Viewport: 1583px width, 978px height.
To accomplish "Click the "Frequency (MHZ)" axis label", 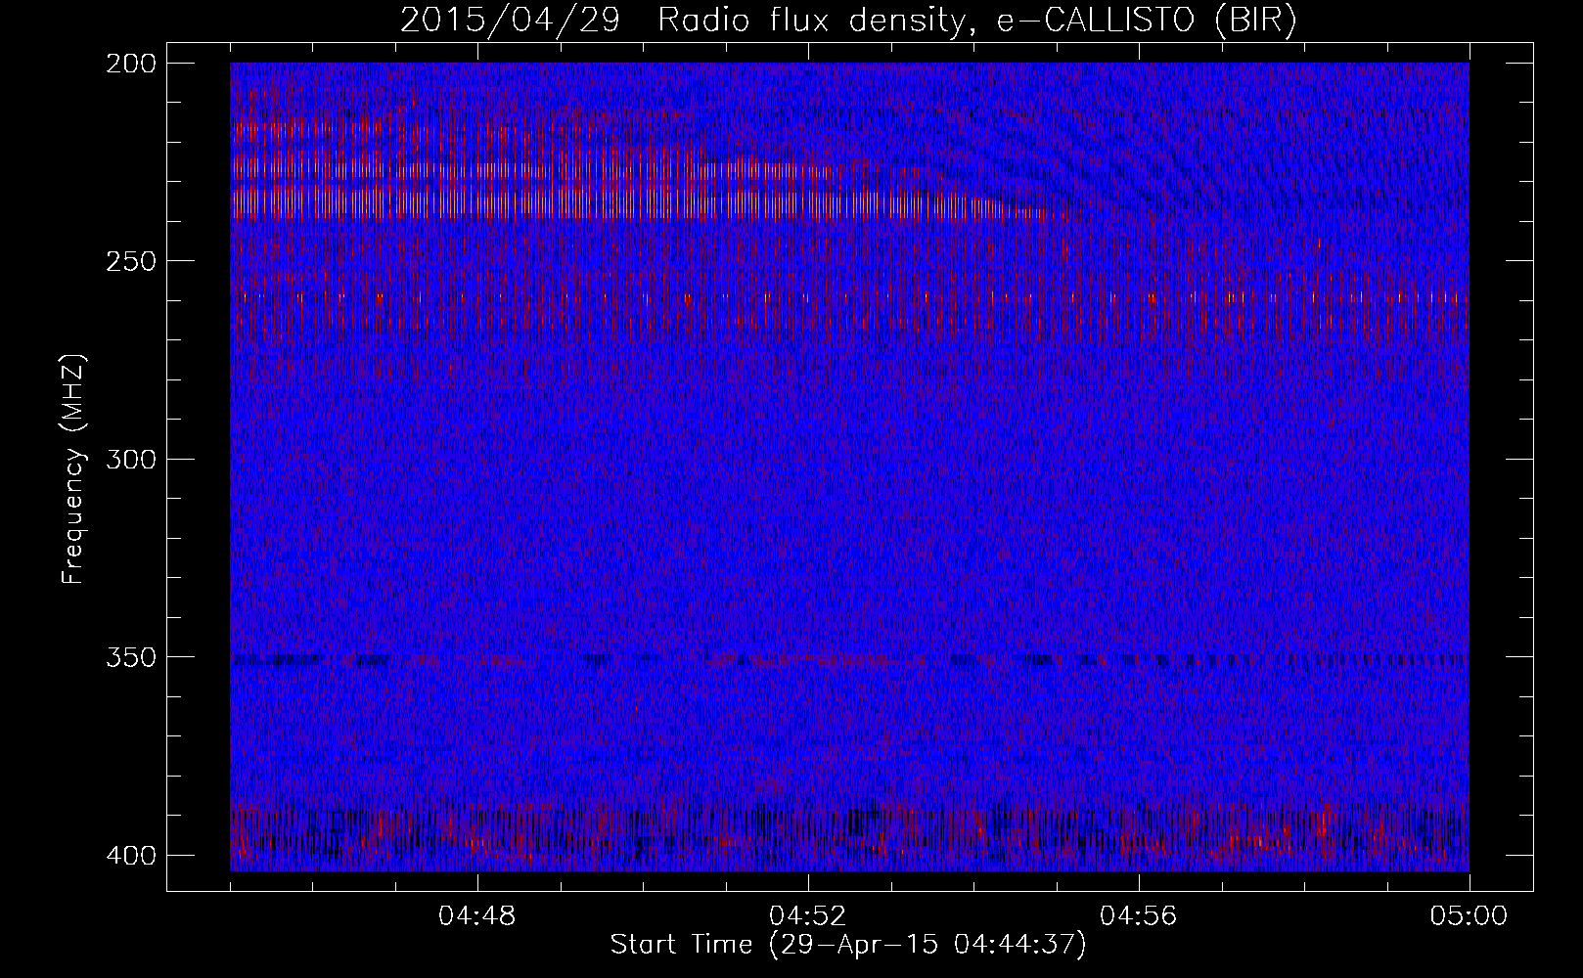I will pos(74,469).
